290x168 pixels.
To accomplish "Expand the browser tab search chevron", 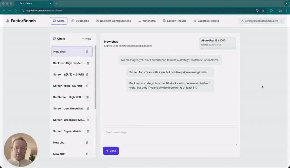I will click(287, 3).
